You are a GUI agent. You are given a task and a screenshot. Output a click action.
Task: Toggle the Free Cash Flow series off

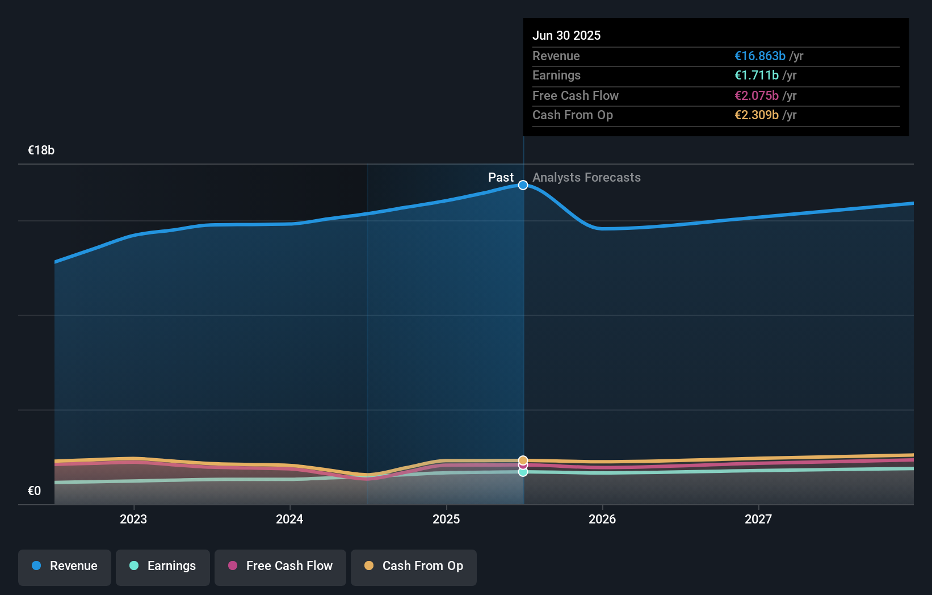click(280, 567)
